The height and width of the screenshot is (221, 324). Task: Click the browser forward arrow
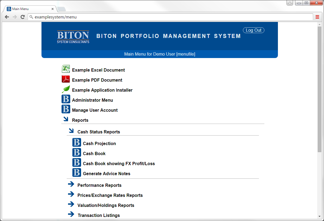coord(15,17)
